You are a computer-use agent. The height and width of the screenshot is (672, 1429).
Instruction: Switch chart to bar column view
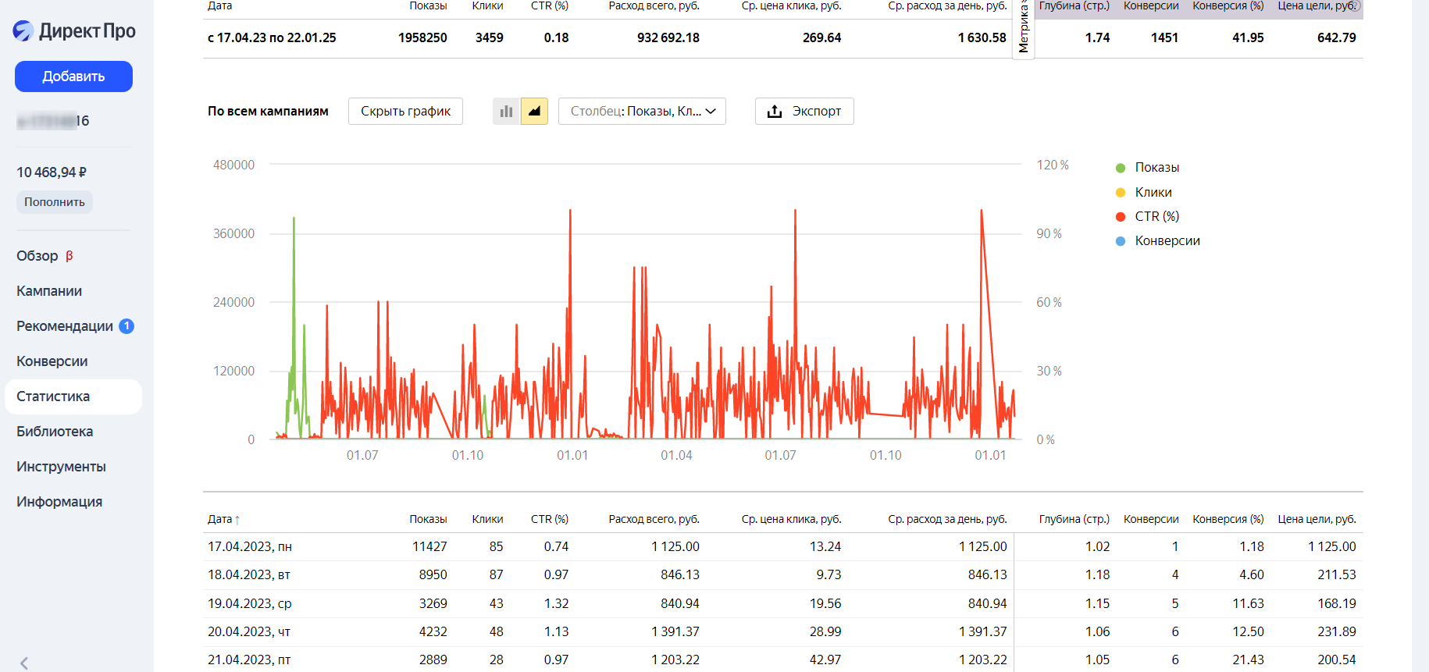pyautogui.click(x=506, y=112)
